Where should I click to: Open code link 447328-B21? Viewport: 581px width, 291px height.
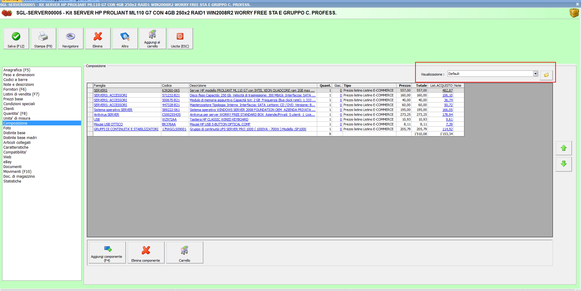(x=171, y=105)
